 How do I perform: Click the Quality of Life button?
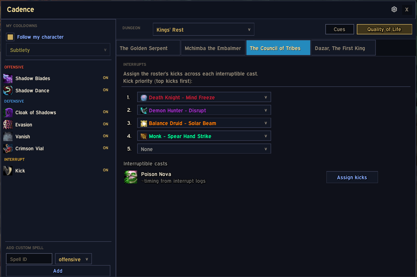click(x=384, y=29)
